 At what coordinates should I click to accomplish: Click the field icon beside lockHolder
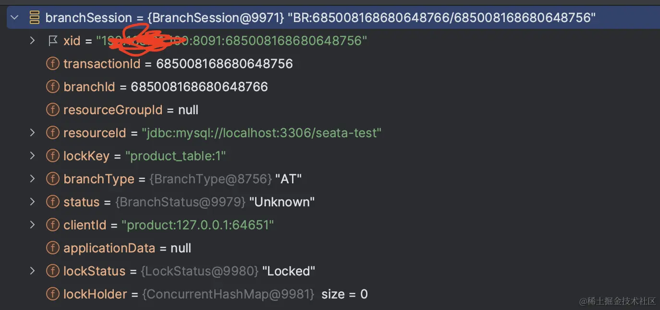53,294
